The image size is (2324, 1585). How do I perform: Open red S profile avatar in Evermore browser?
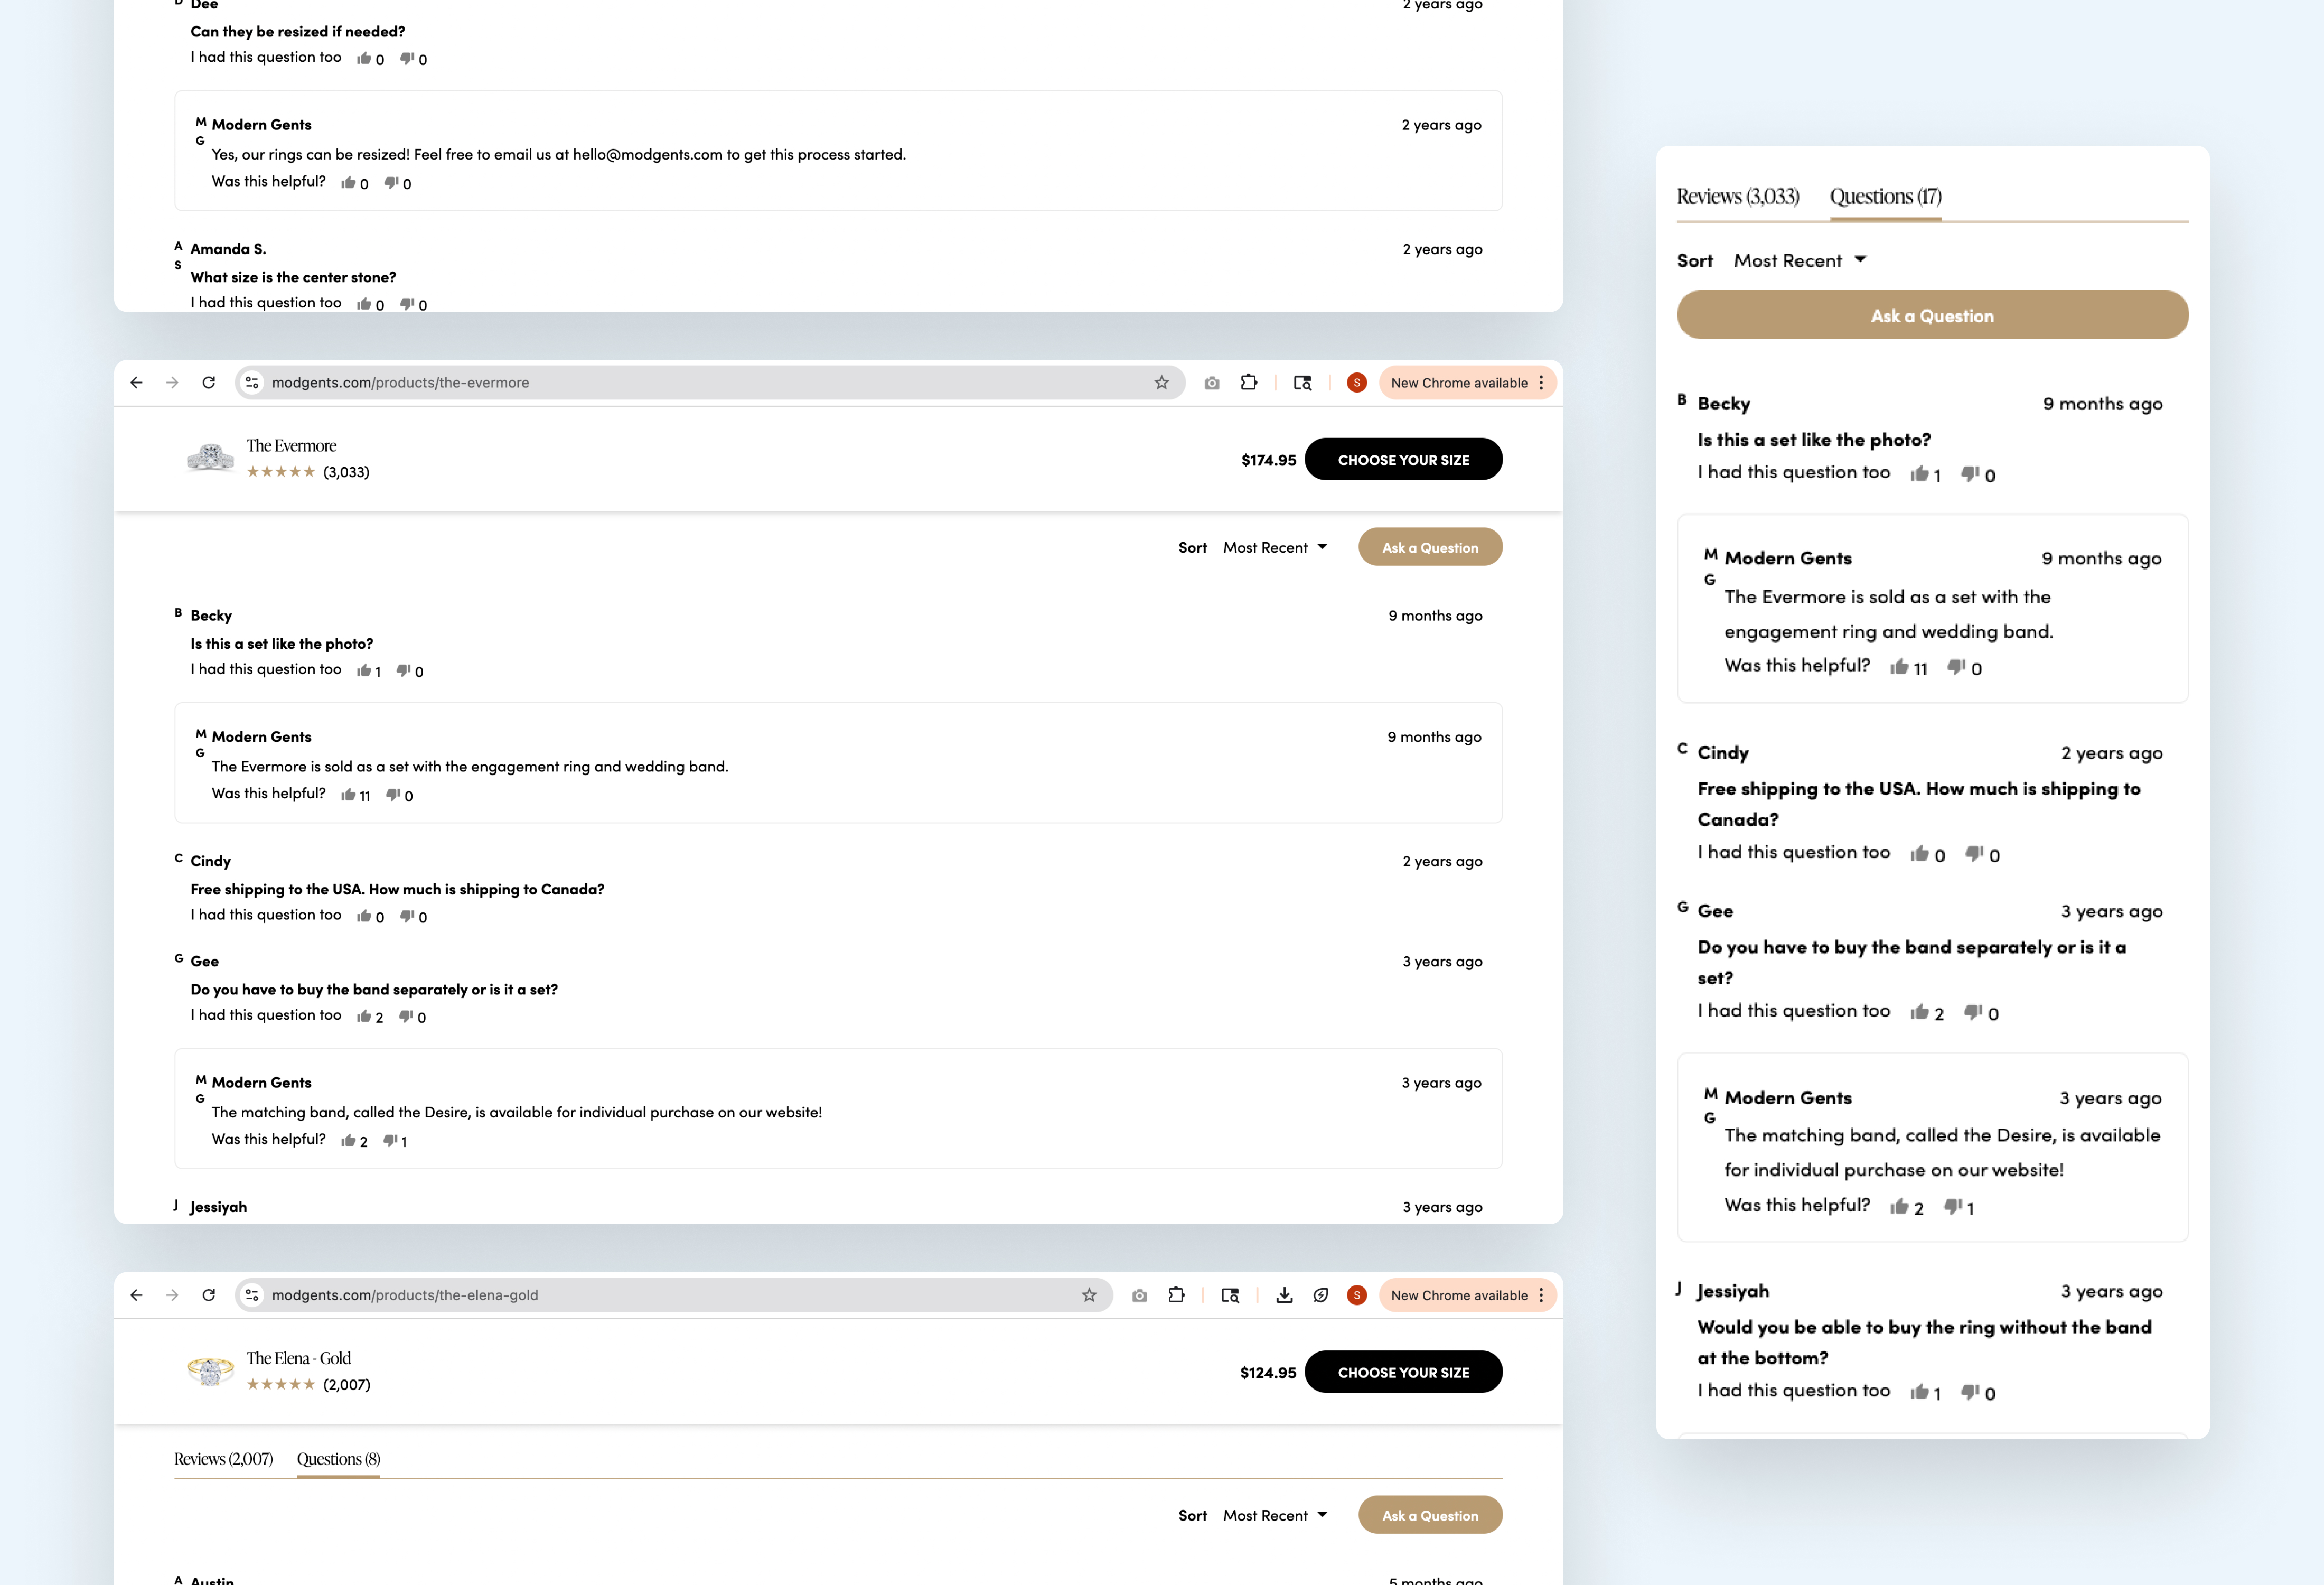click(x=1356, y=383)
